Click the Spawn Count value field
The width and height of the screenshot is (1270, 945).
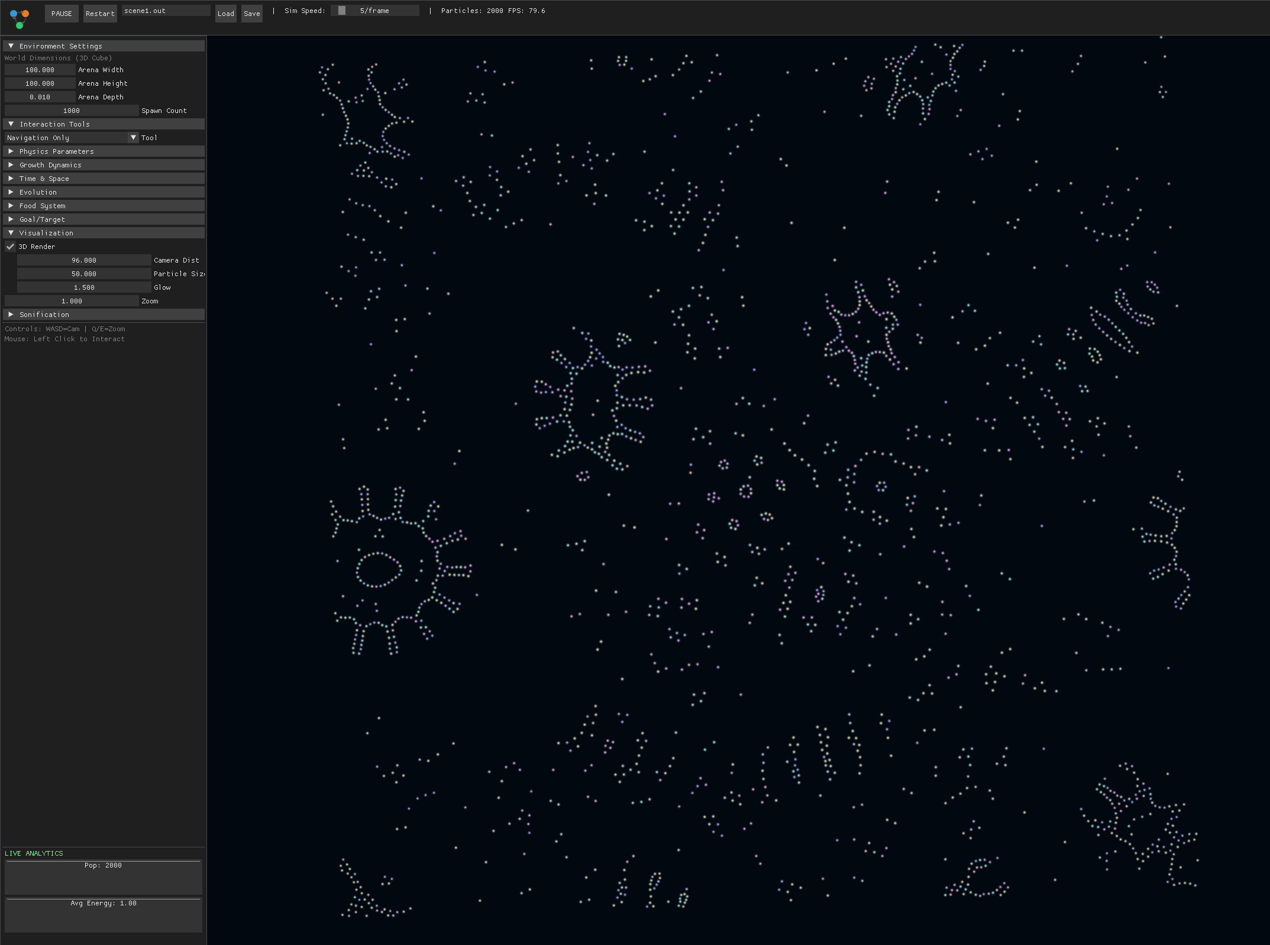[x=72, y=111]
